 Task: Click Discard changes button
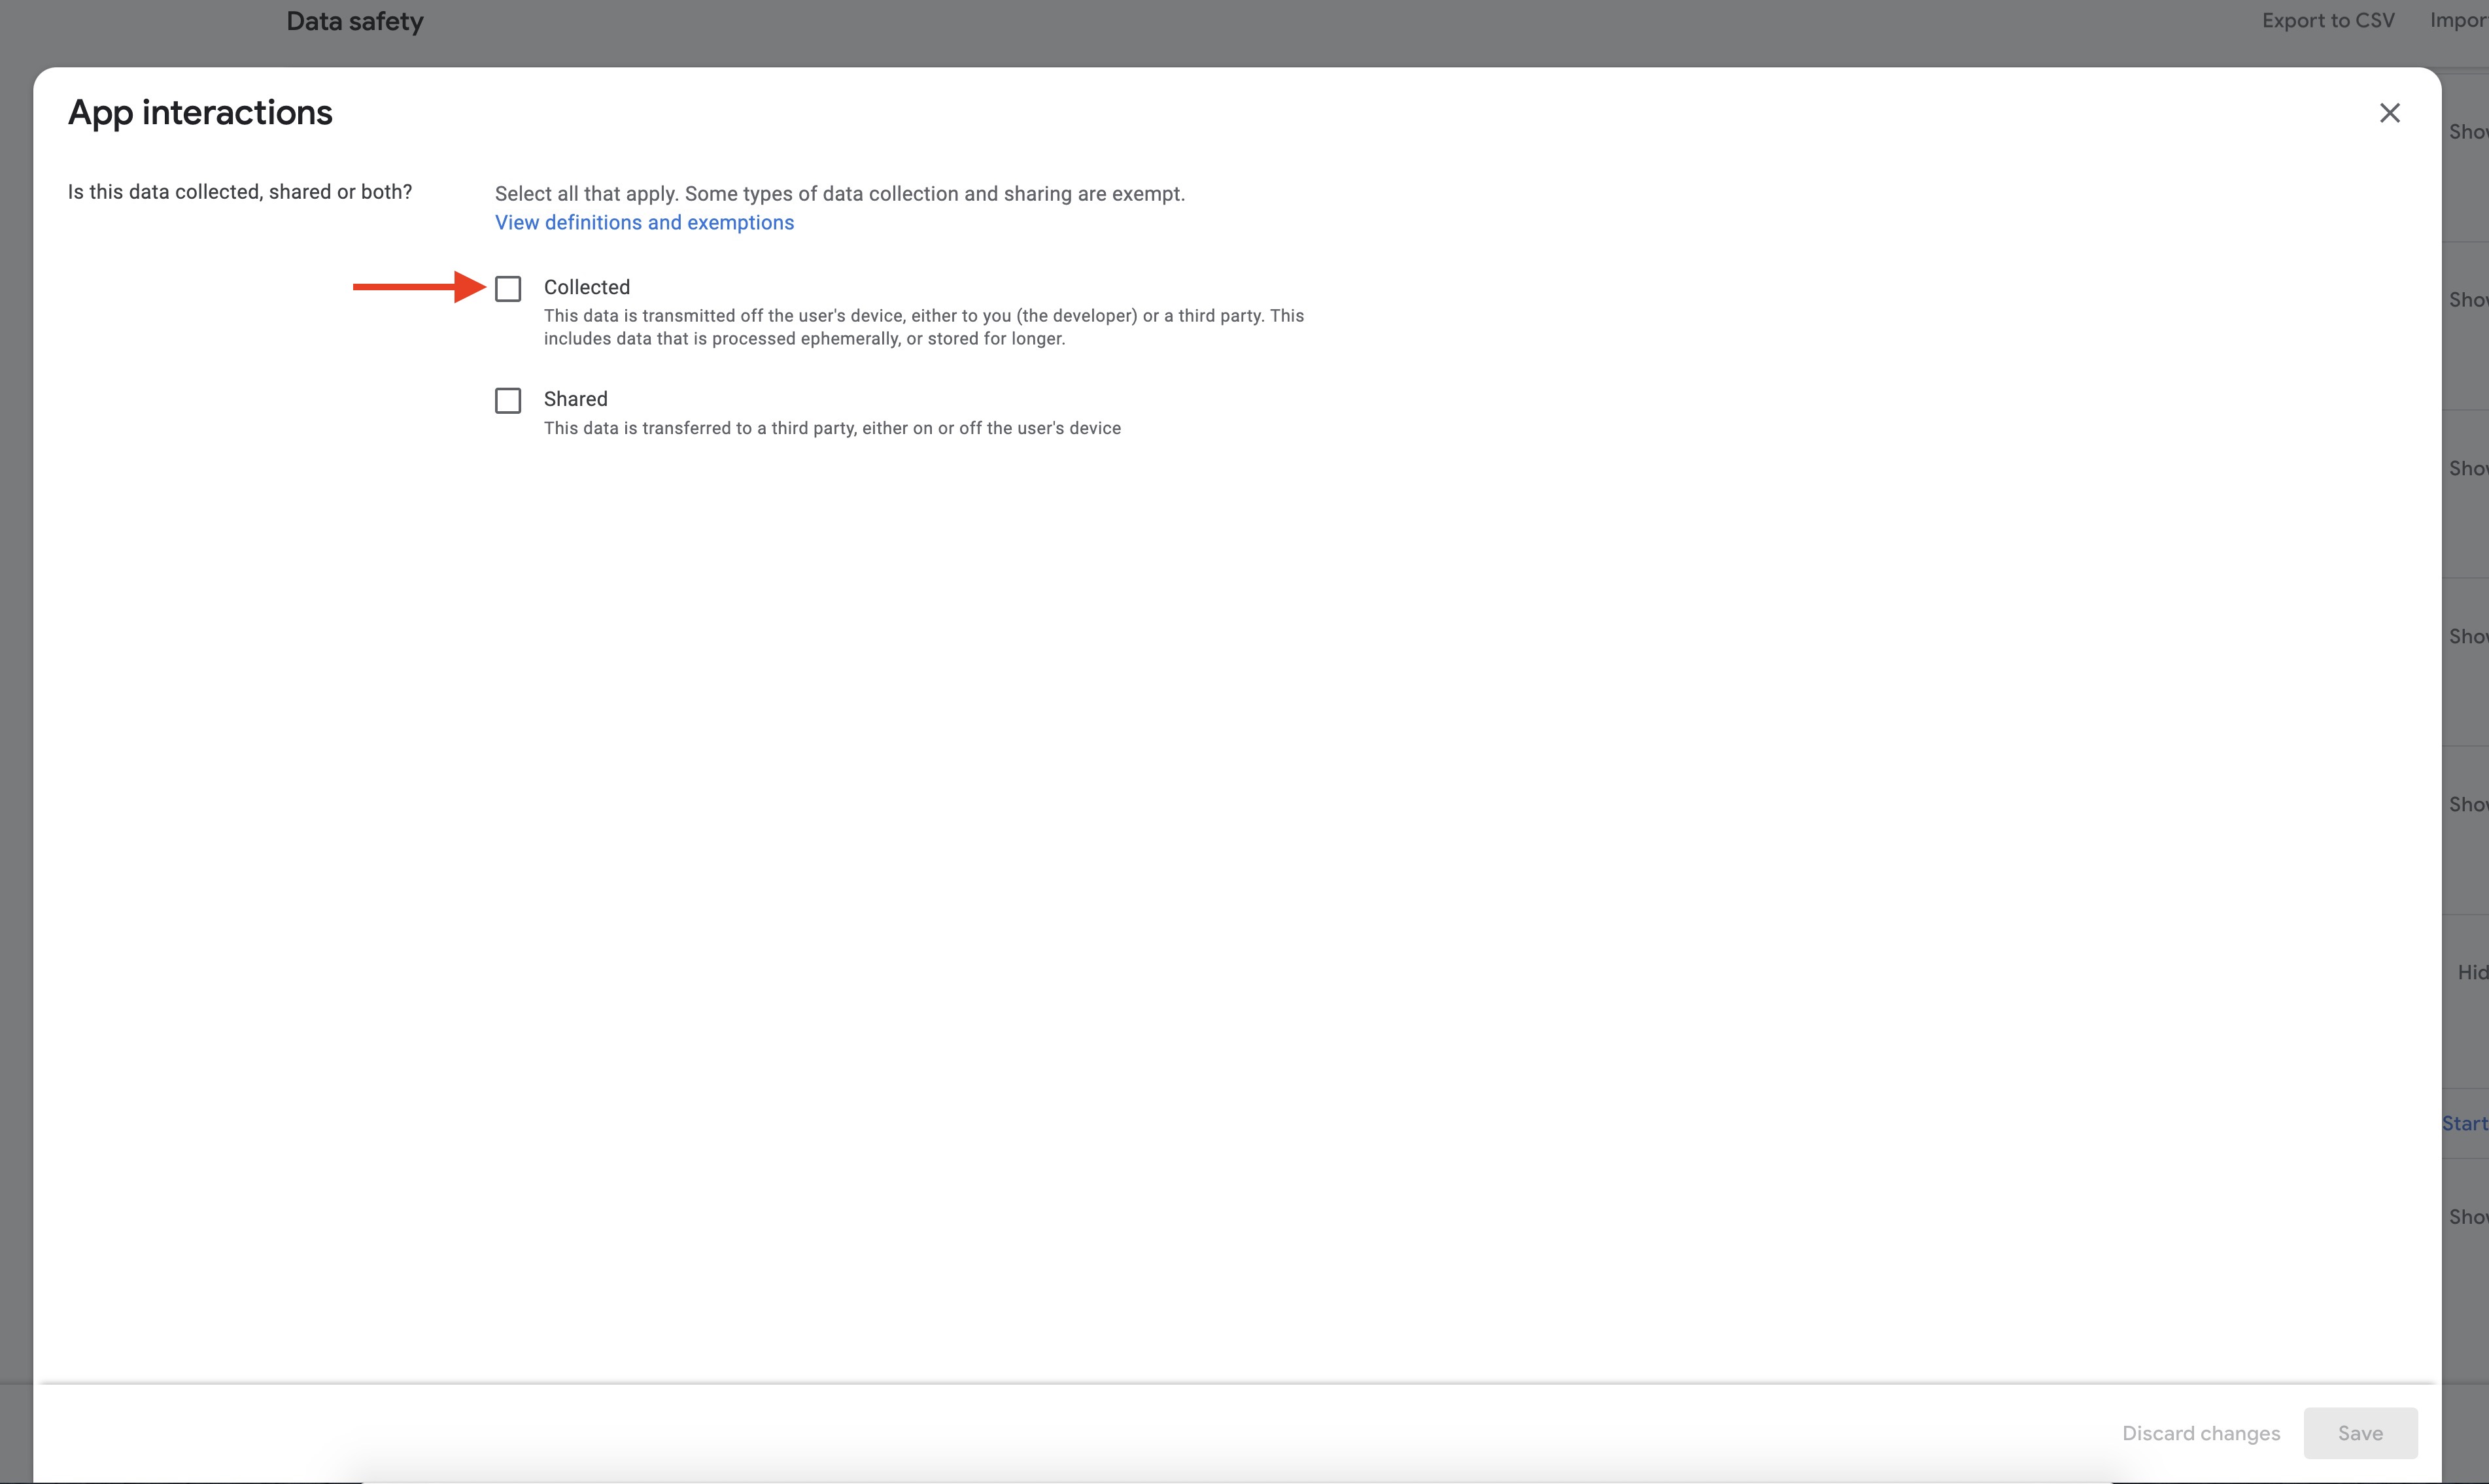tap(2201, 1433)
